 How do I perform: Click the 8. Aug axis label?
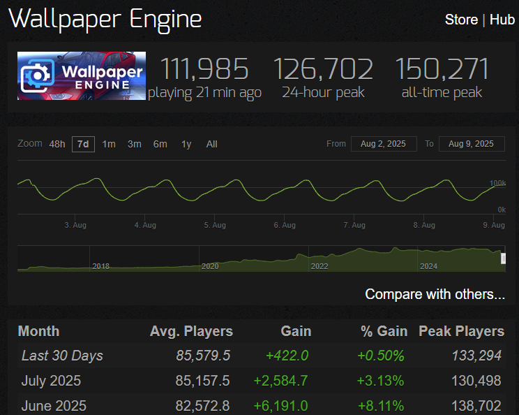pyautogui.click(x=424, y=225)
